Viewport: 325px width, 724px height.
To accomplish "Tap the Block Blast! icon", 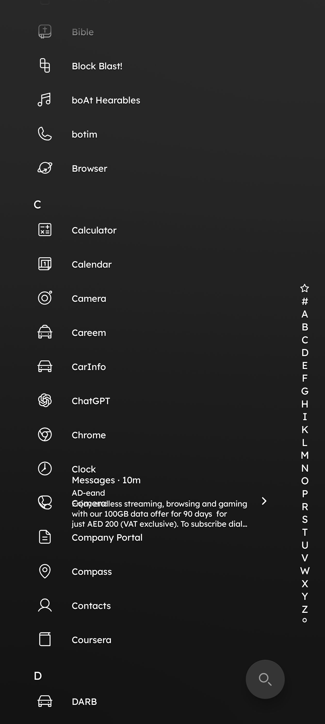I will point(45,65).
